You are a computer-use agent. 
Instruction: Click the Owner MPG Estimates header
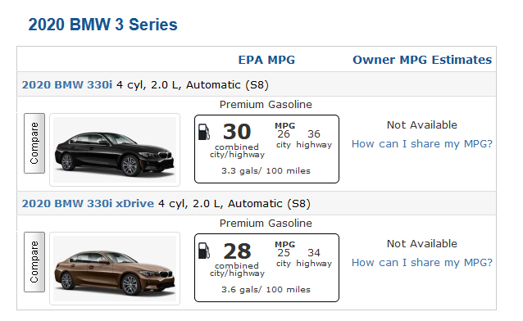[422, 60]
